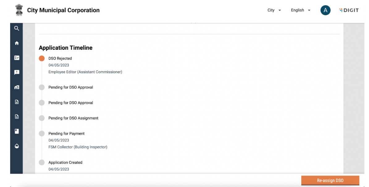Click the City Municipal Corporation title
The width and height of the screenshot is (369, 187).
coord(63,10)
